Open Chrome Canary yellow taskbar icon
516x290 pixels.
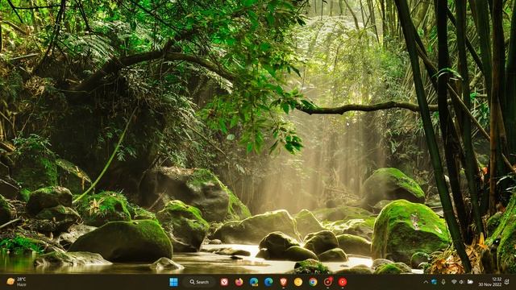point(298,282)
